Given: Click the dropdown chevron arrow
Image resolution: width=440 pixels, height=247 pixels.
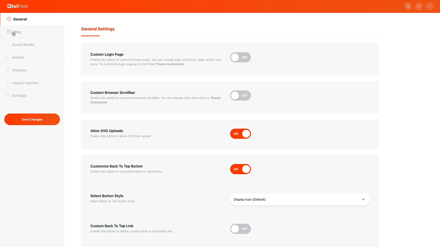Looking at the screenshot, I should pos(363,199).
